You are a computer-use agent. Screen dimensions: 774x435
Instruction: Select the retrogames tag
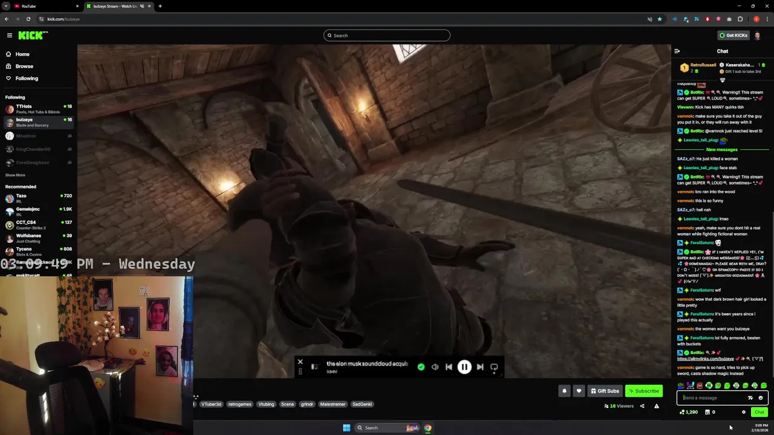(239, 404)
